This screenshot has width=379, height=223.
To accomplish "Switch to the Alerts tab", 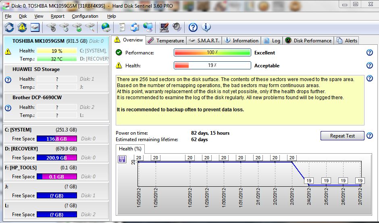I will tap(347, 41).
